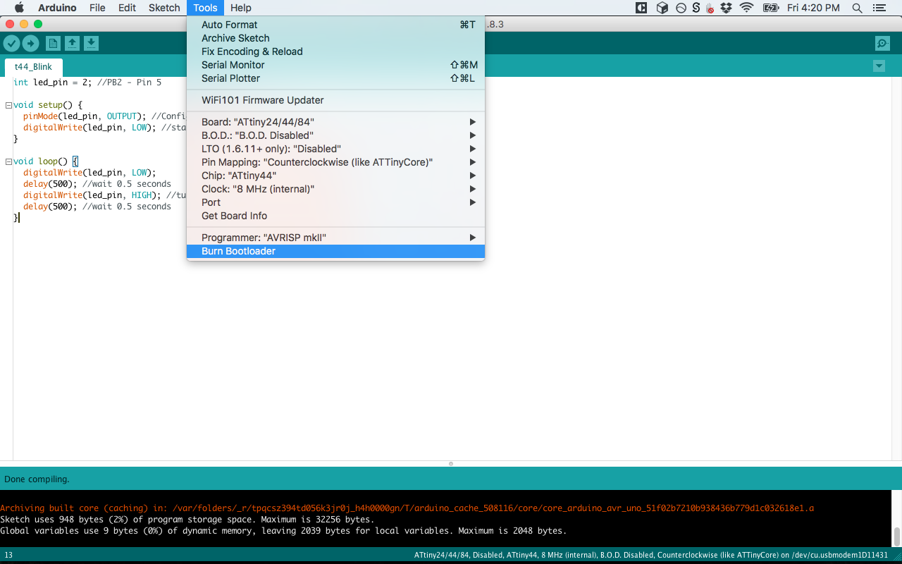Image resolution: width=902 pixels, height=564 pixels.
Task: Click the "Done compiling." status message
Action: tap(37, 479)
